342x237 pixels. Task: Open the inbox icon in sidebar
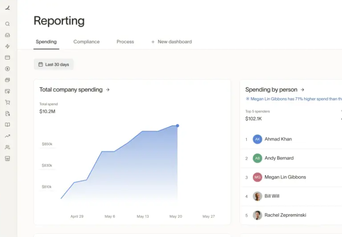7,35
